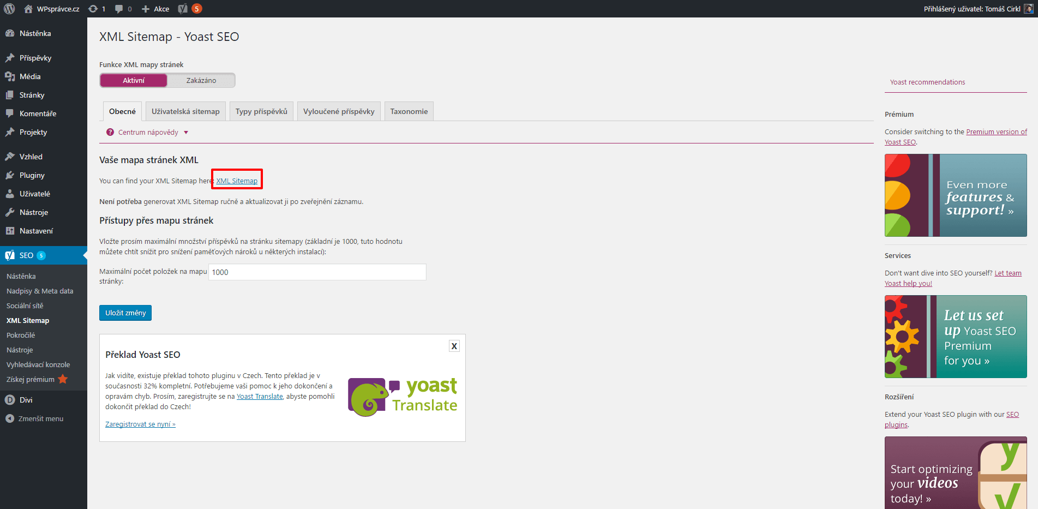Set XML sitemap function to Aktivní

click(134, 80)
